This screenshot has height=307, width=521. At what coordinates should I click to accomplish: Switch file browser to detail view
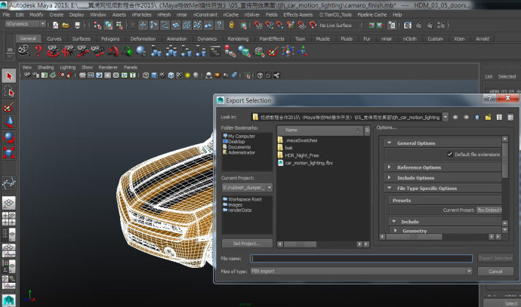510,117
